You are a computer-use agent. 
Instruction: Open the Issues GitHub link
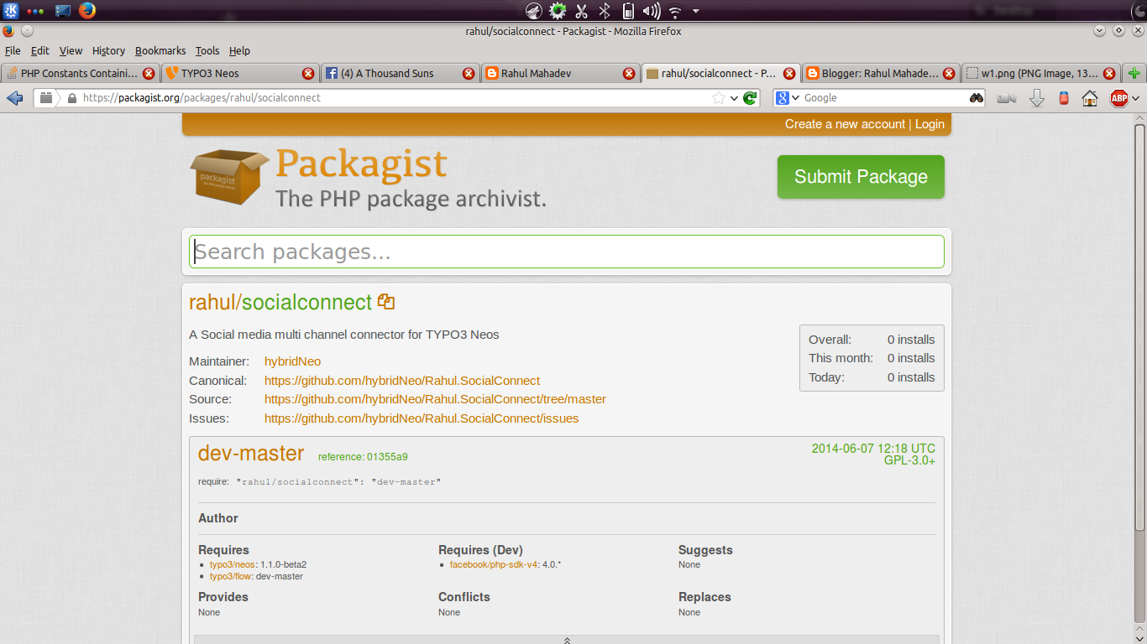point(422,418)
